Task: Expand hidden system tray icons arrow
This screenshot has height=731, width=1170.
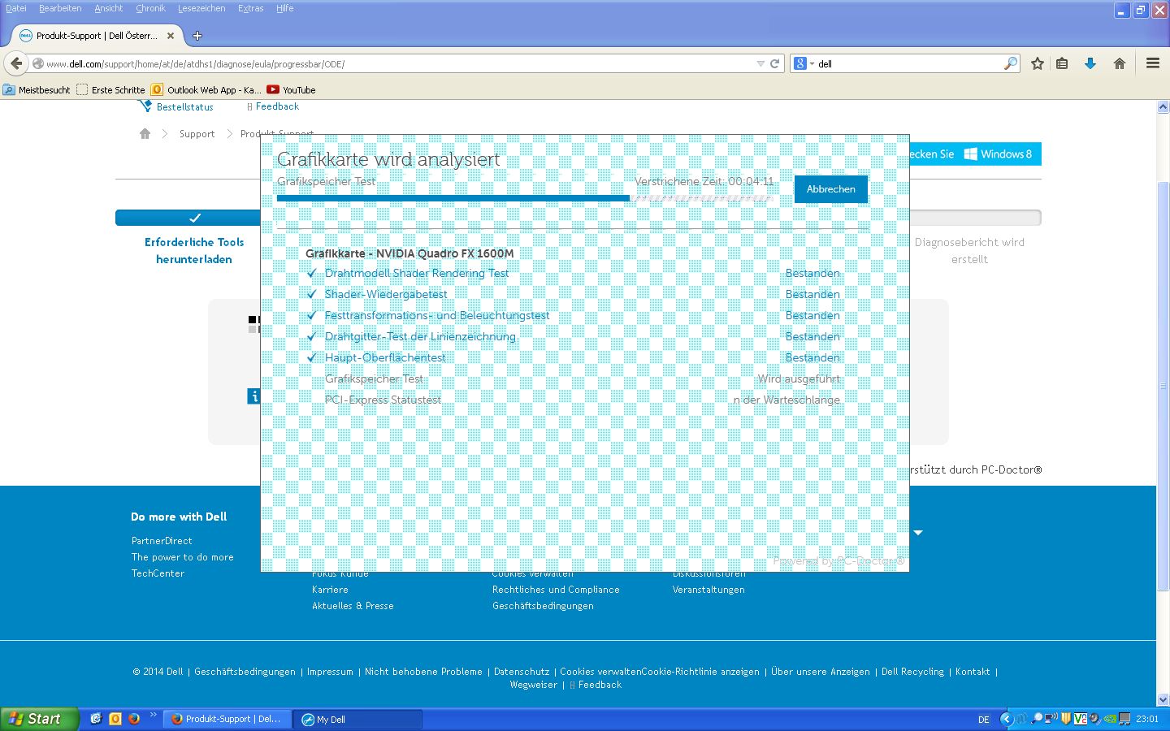Action: coord(1006,719)
